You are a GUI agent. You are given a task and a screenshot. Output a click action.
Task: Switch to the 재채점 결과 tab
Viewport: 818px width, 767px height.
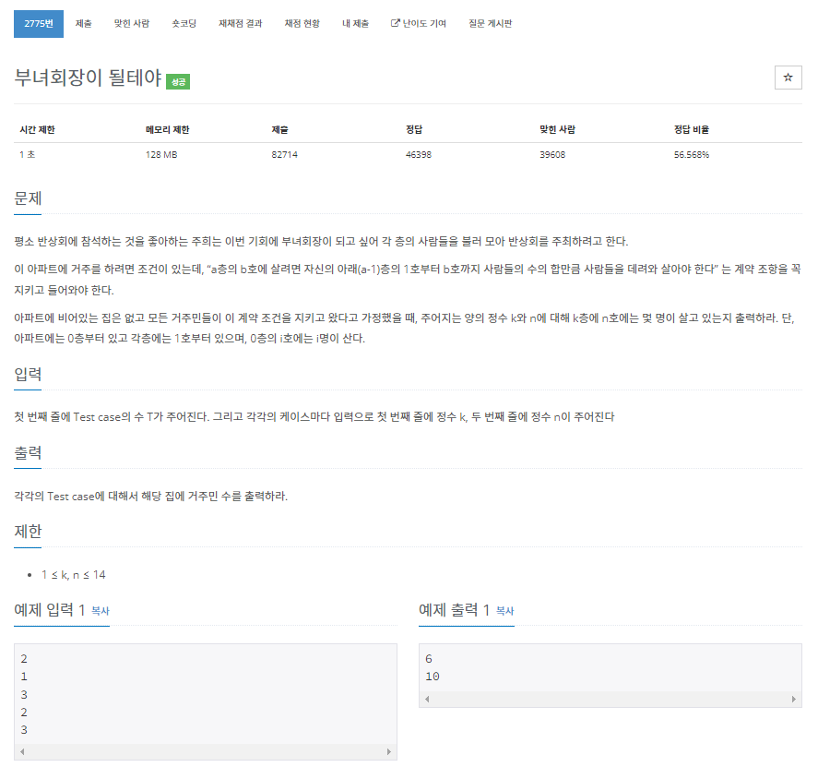pos(240,23)
